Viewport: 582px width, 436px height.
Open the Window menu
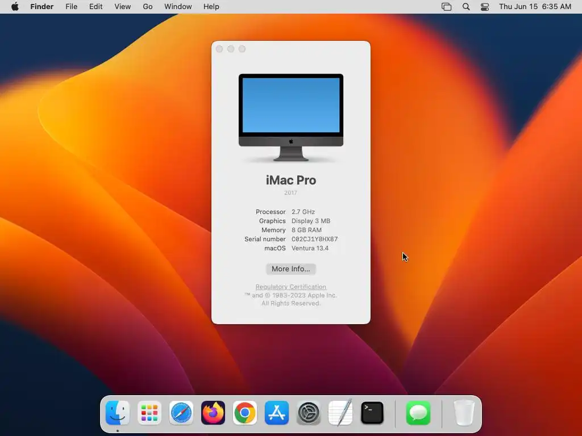[178, 7]
